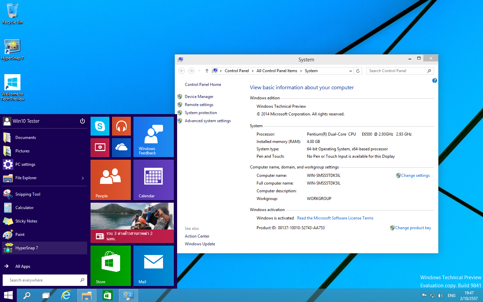Open the Skype tile in Start menu
483x302 pixels.
pos(100,126)
